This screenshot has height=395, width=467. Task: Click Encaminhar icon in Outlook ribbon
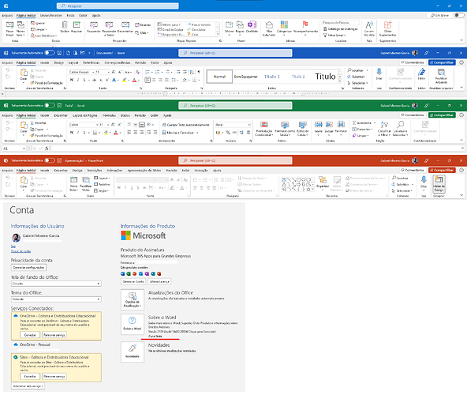(x=125, y=25)
